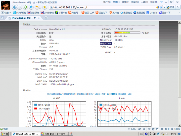
Task: Select NanoStation M2 taskbar button
Action: (x=26, y=134)
